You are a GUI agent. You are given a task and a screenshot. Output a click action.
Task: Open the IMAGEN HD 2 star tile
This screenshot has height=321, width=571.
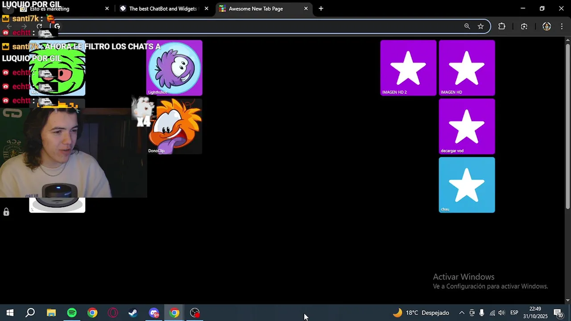point(408,68)
